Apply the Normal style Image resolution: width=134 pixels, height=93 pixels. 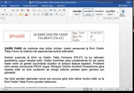click(88, 12)
